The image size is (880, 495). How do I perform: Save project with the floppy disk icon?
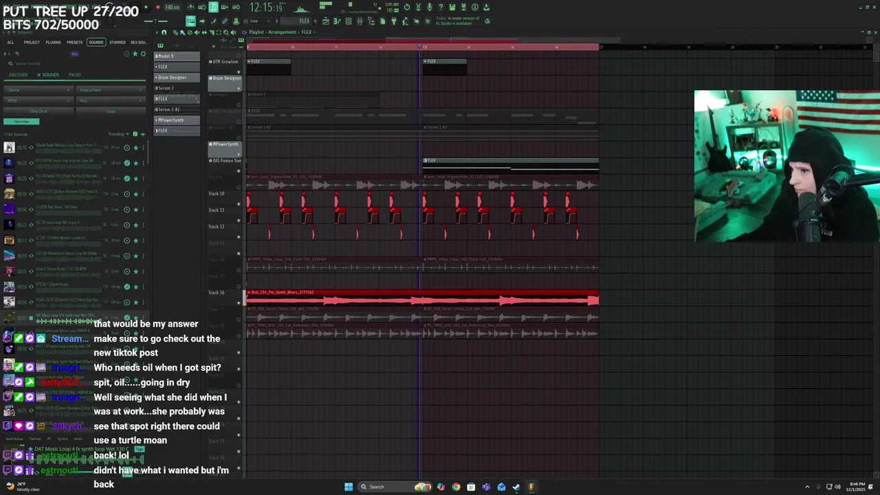click(x=452, y=8)
